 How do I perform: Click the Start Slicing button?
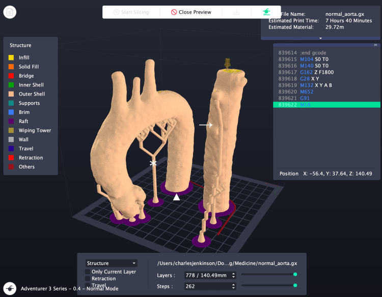coord(131,12)
